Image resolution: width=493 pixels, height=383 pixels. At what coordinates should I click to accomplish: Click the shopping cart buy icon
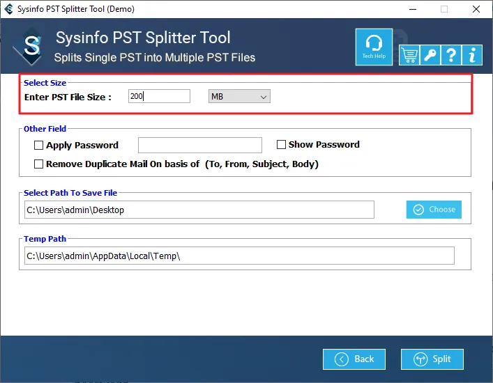(x=409, y=55)
